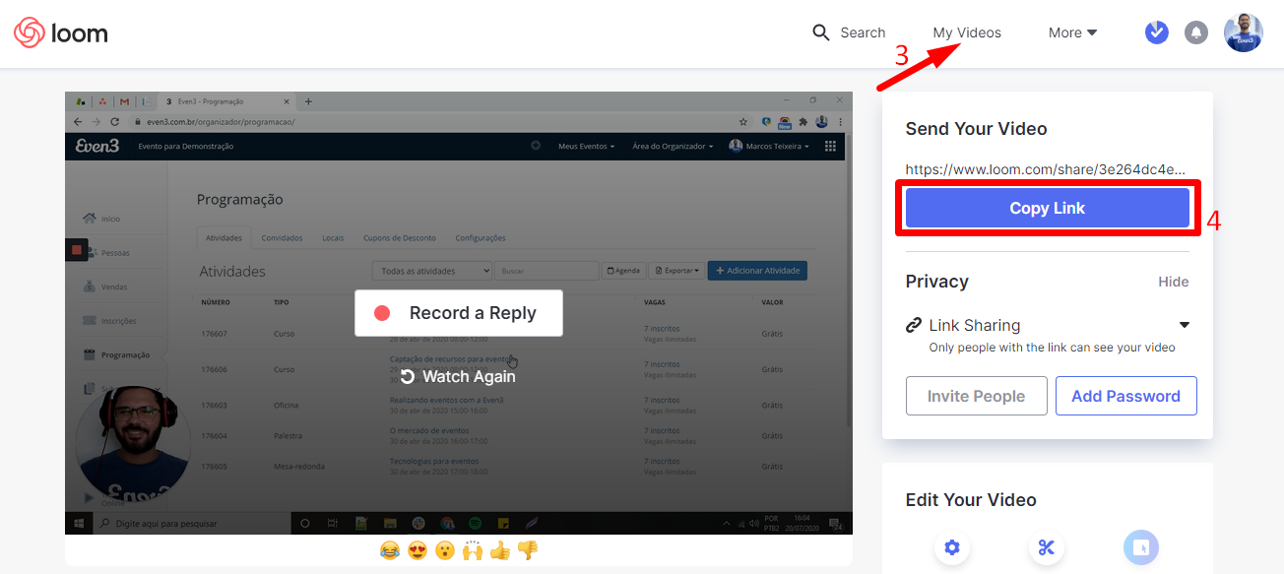Copy the video link
The height and width of the screenshot is (574, 1284).
coord(1048,208)
